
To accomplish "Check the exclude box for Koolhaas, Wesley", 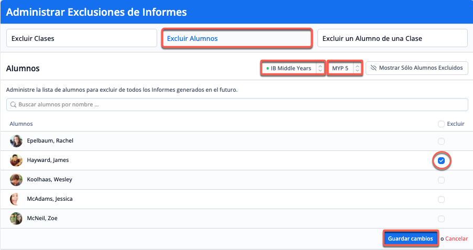I will pyautogui.click(x=441, y=180).
